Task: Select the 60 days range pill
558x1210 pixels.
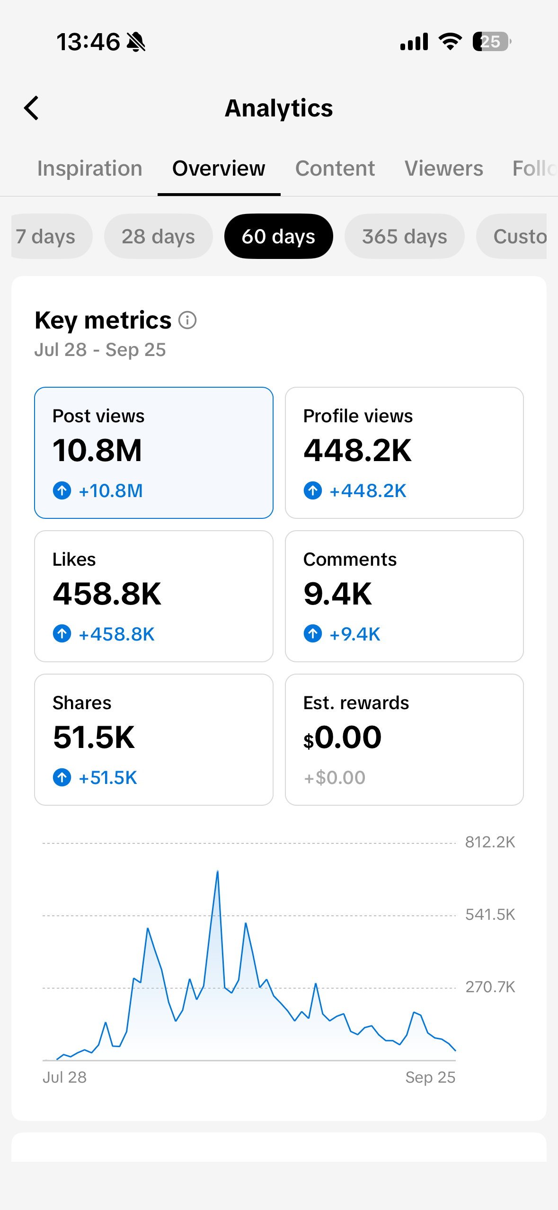Action: [x=278, y=236]
